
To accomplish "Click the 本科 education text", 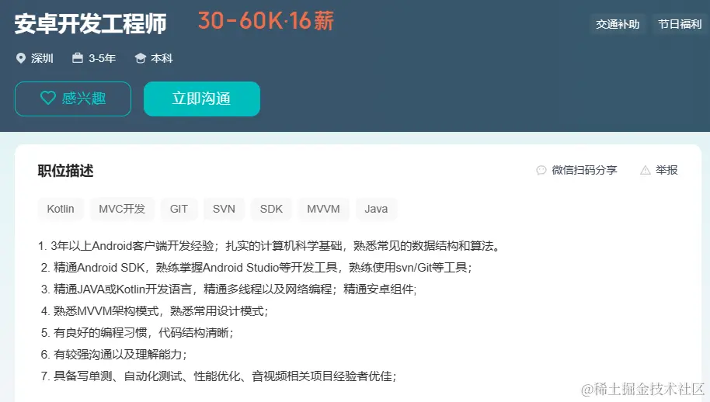I will 162,58.
